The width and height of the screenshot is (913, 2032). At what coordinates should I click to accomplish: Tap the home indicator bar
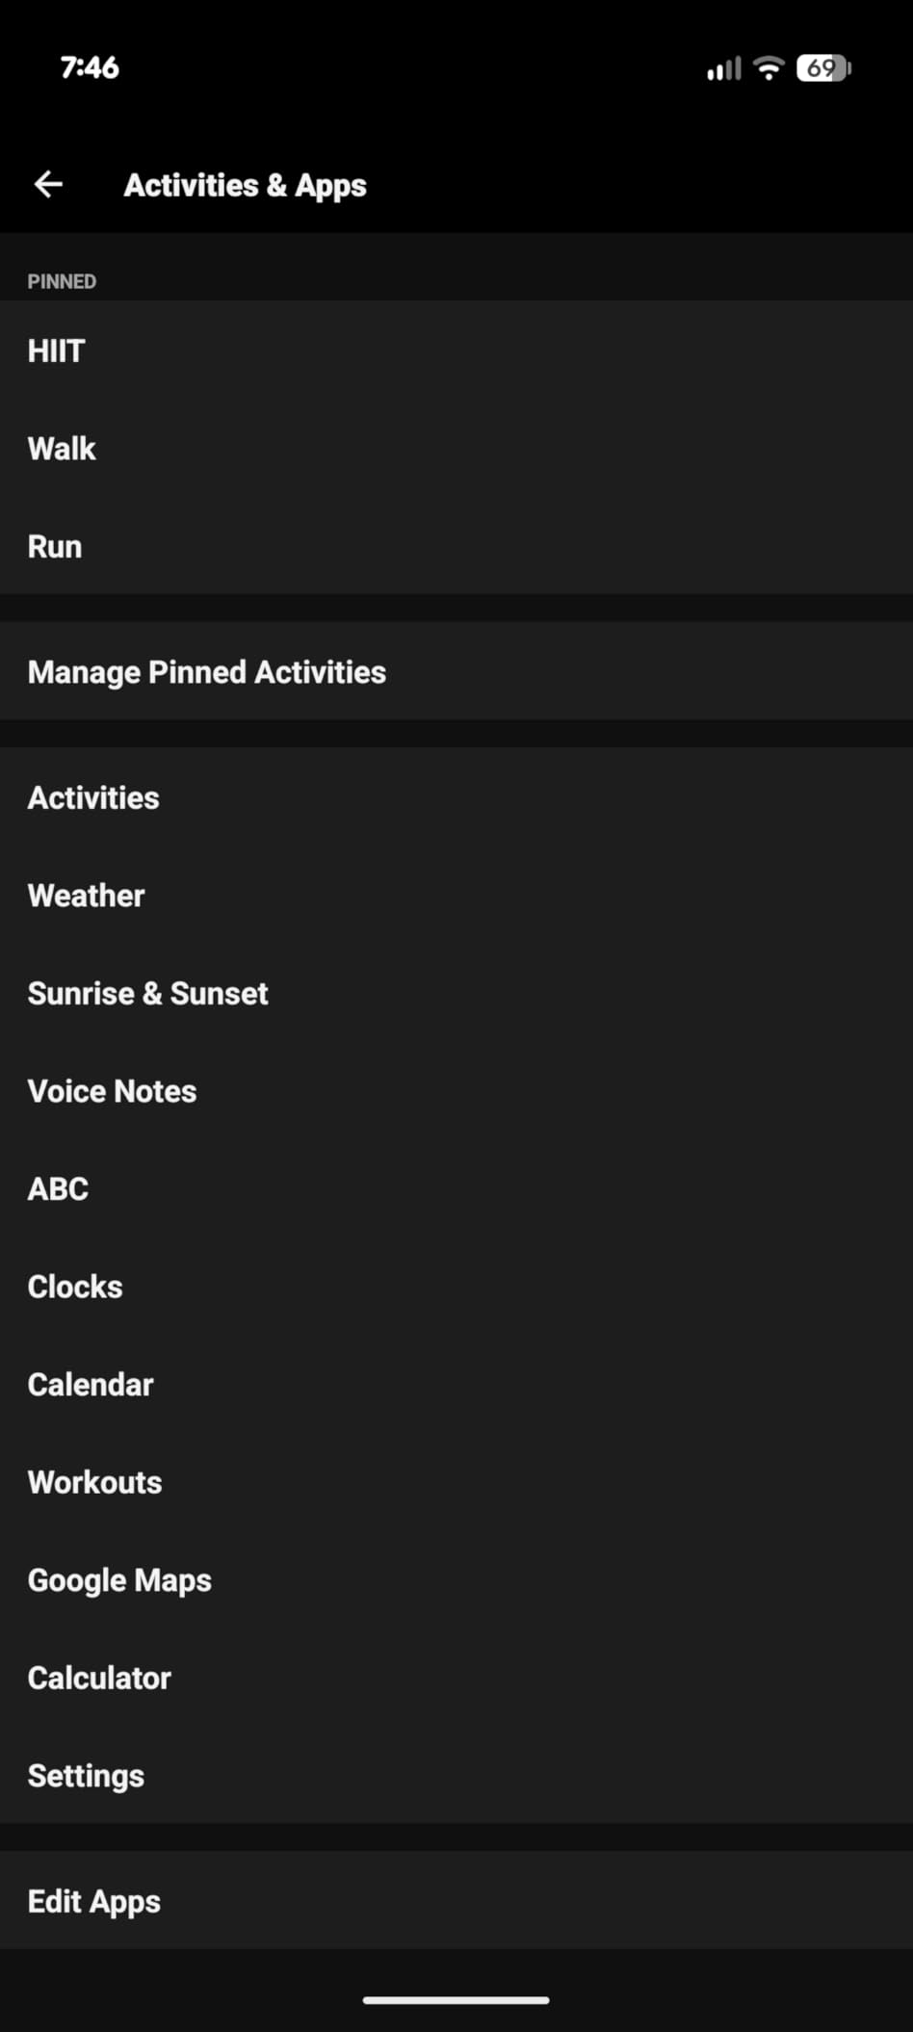click(x=456, y=2000)
